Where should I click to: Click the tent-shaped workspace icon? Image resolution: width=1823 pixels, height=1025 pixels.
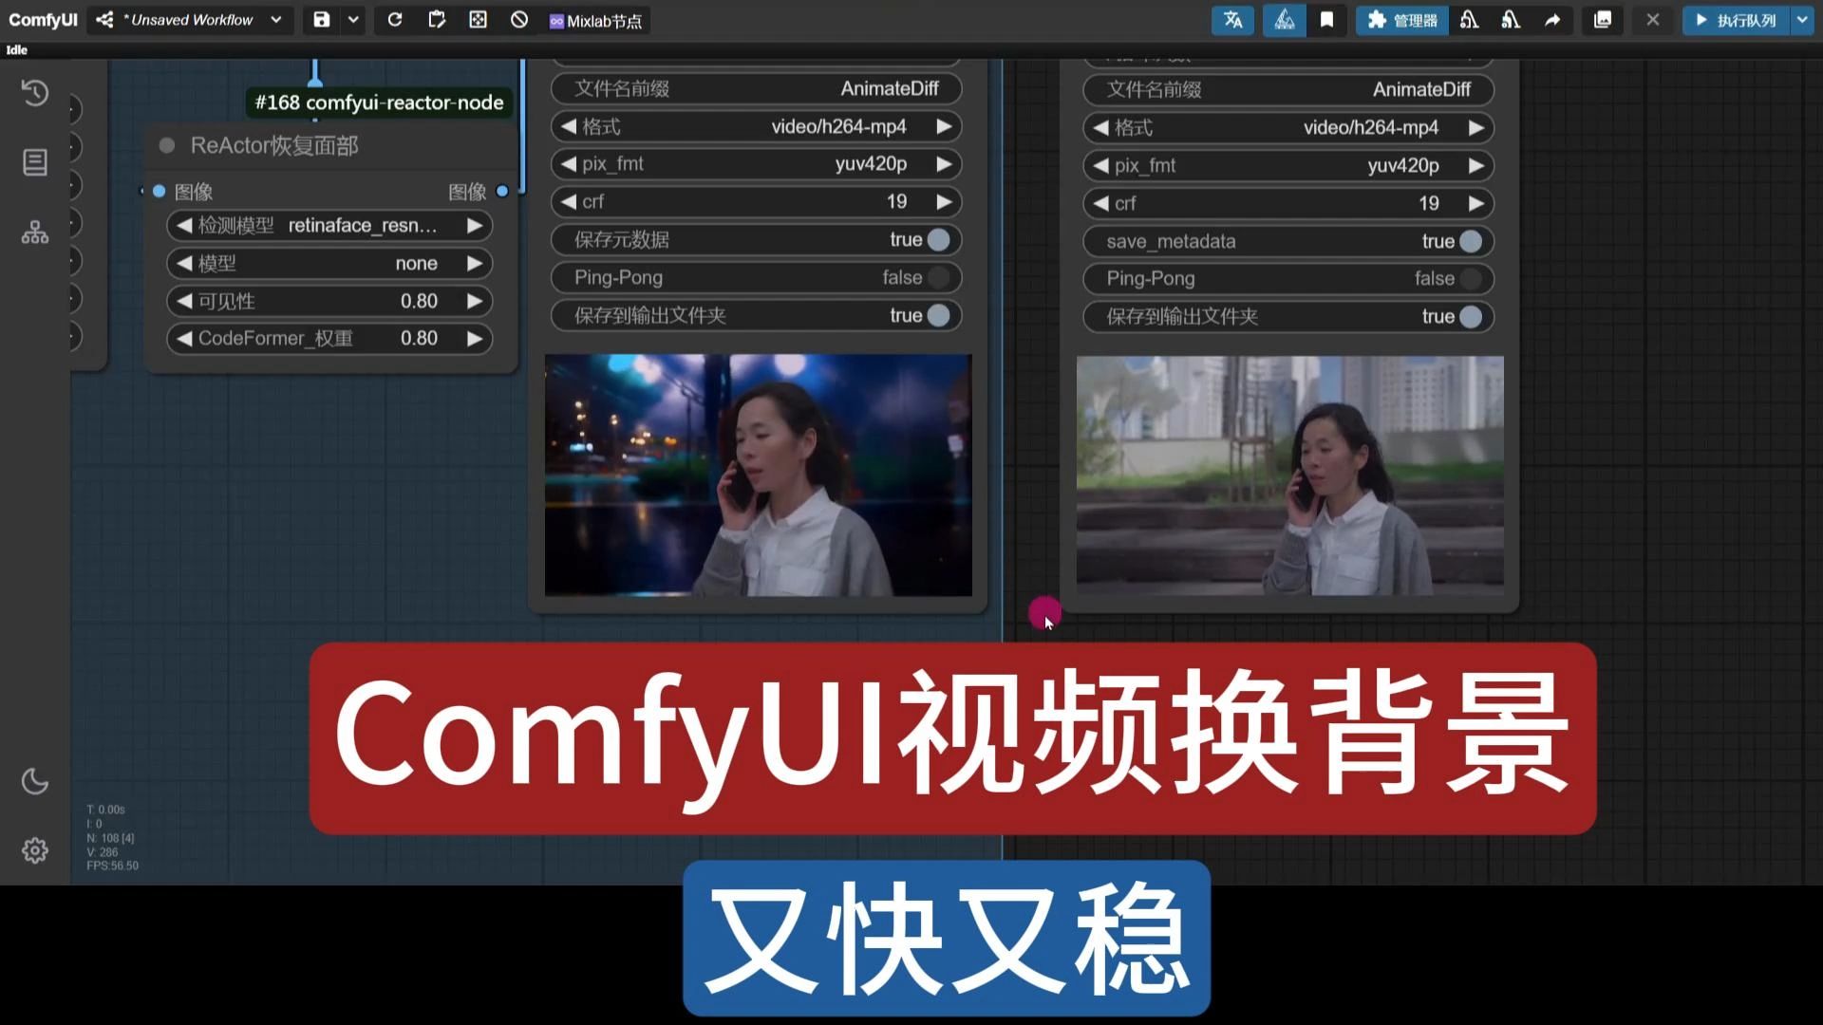1284,20
